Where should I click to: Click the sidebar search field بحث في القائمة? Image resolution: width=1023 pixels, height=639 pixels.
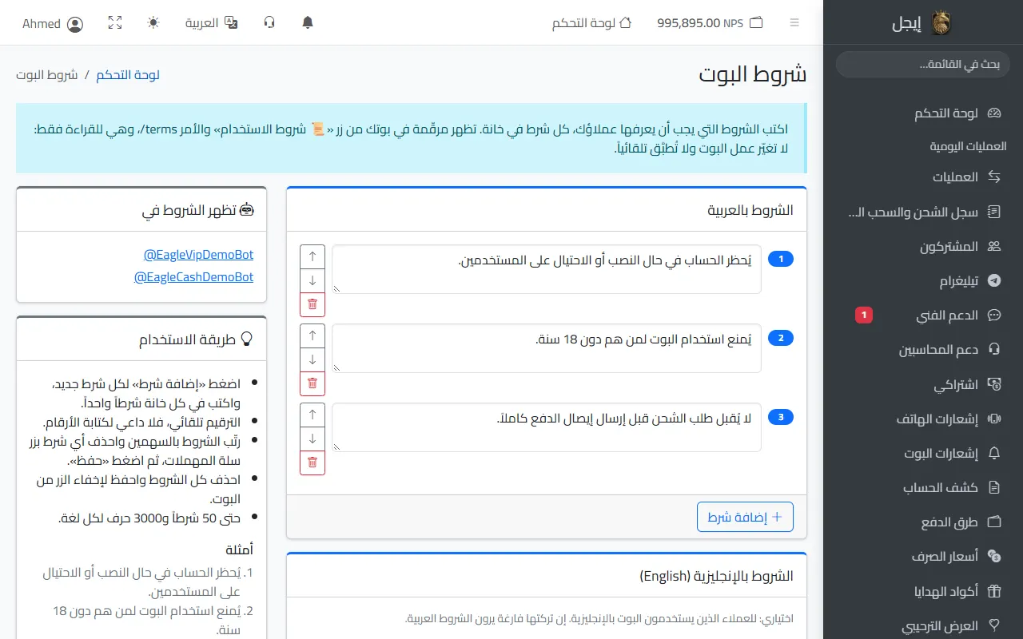tap(922, 65)
